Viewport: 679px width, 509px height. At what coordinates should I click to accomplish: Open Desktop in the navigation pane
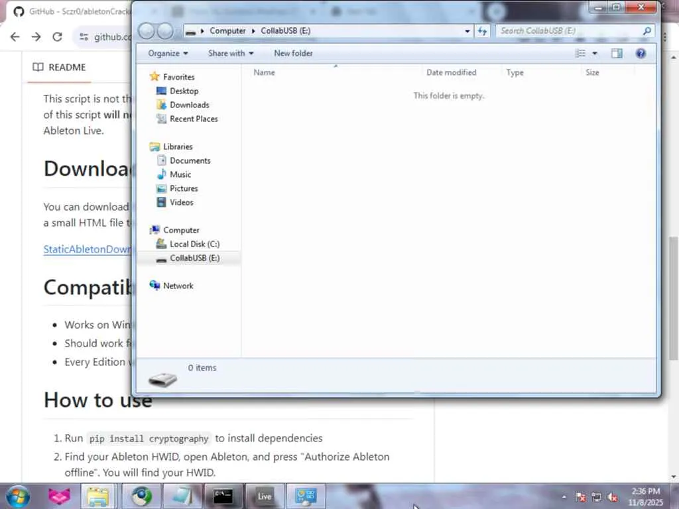pyautogui.click(x=184, y=91)
